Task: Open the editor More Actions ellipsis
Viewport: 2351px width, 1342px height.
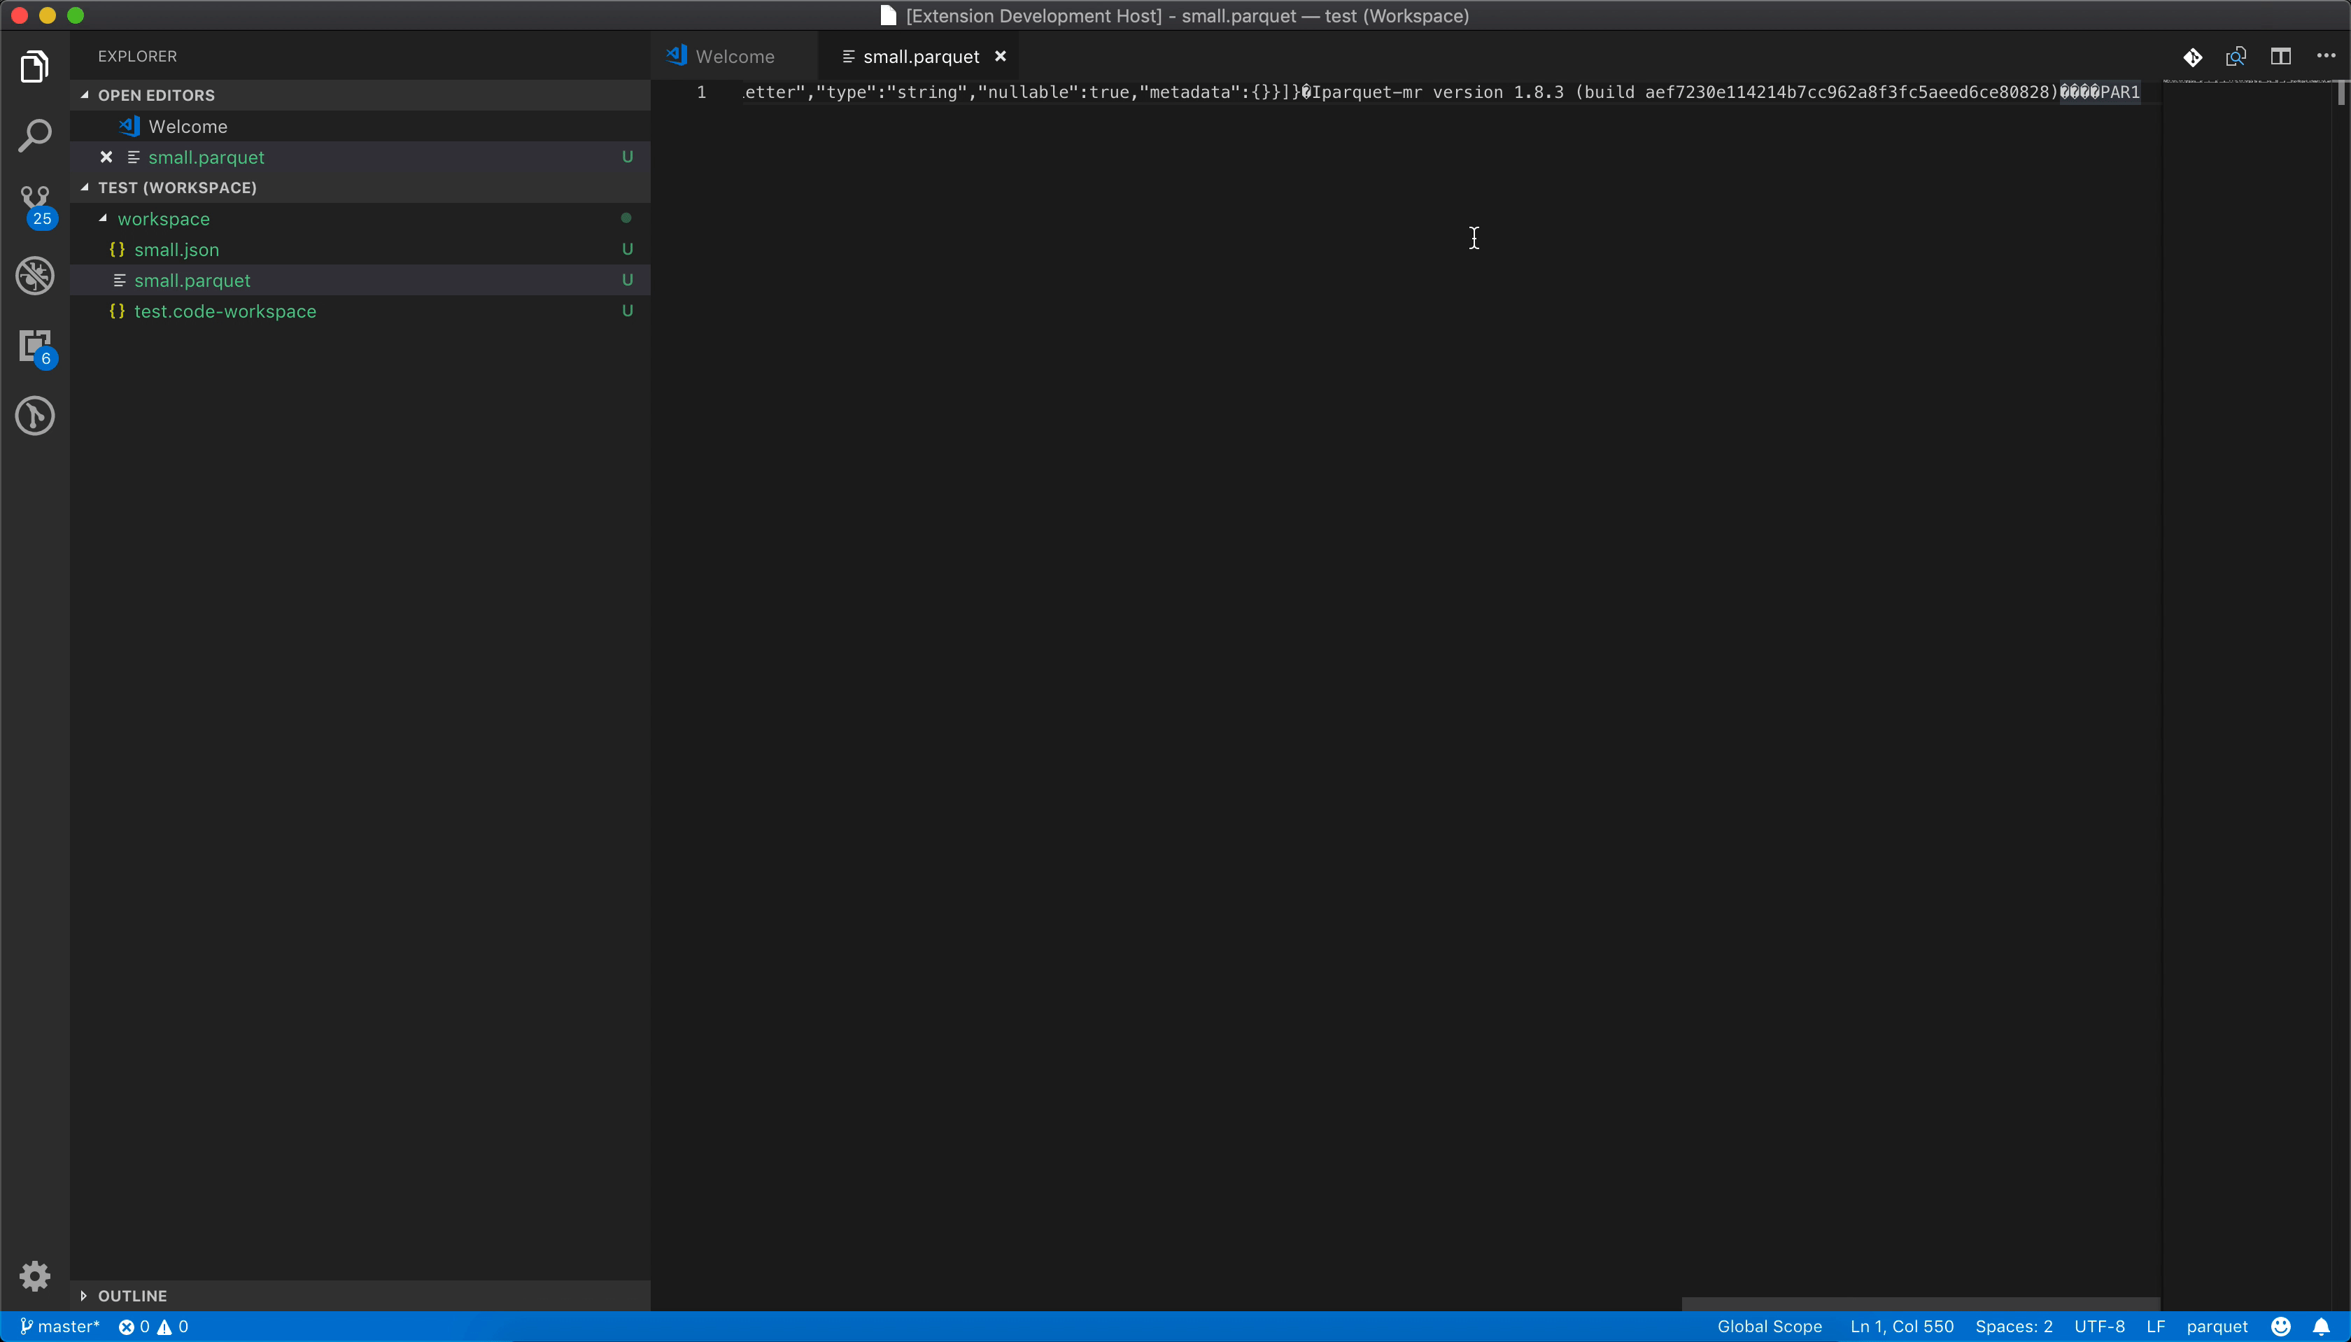Action: 2325,56
